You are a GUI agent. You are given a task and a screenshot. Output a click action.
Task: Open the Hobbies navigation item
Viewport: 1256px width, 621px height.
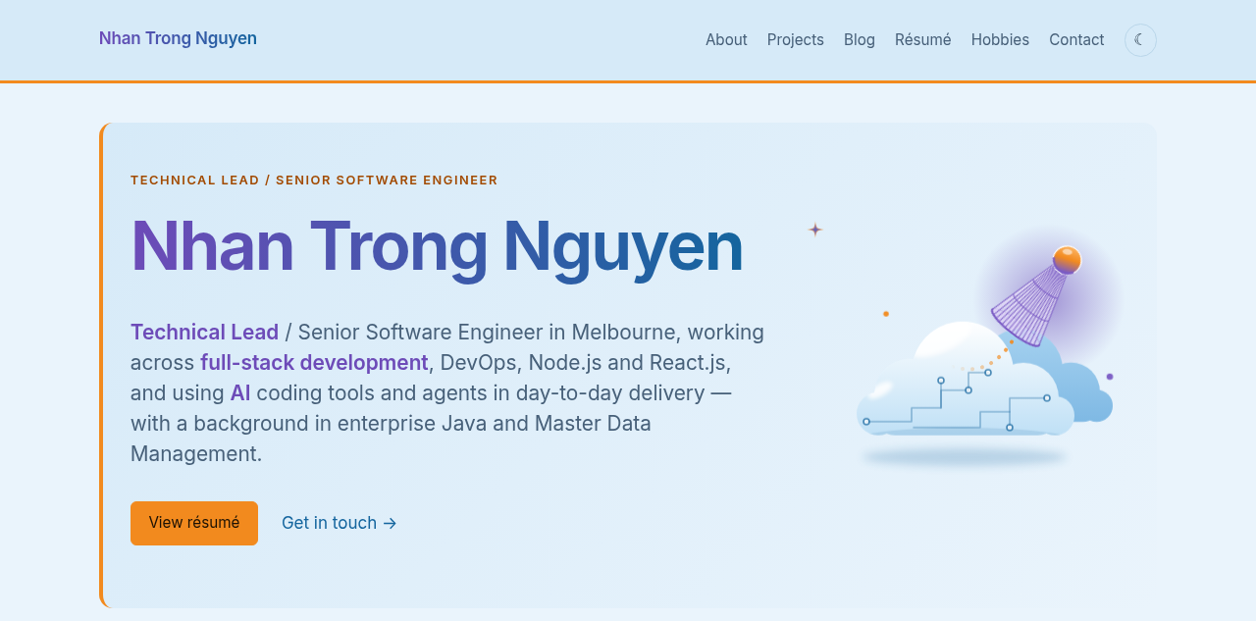1000,40
